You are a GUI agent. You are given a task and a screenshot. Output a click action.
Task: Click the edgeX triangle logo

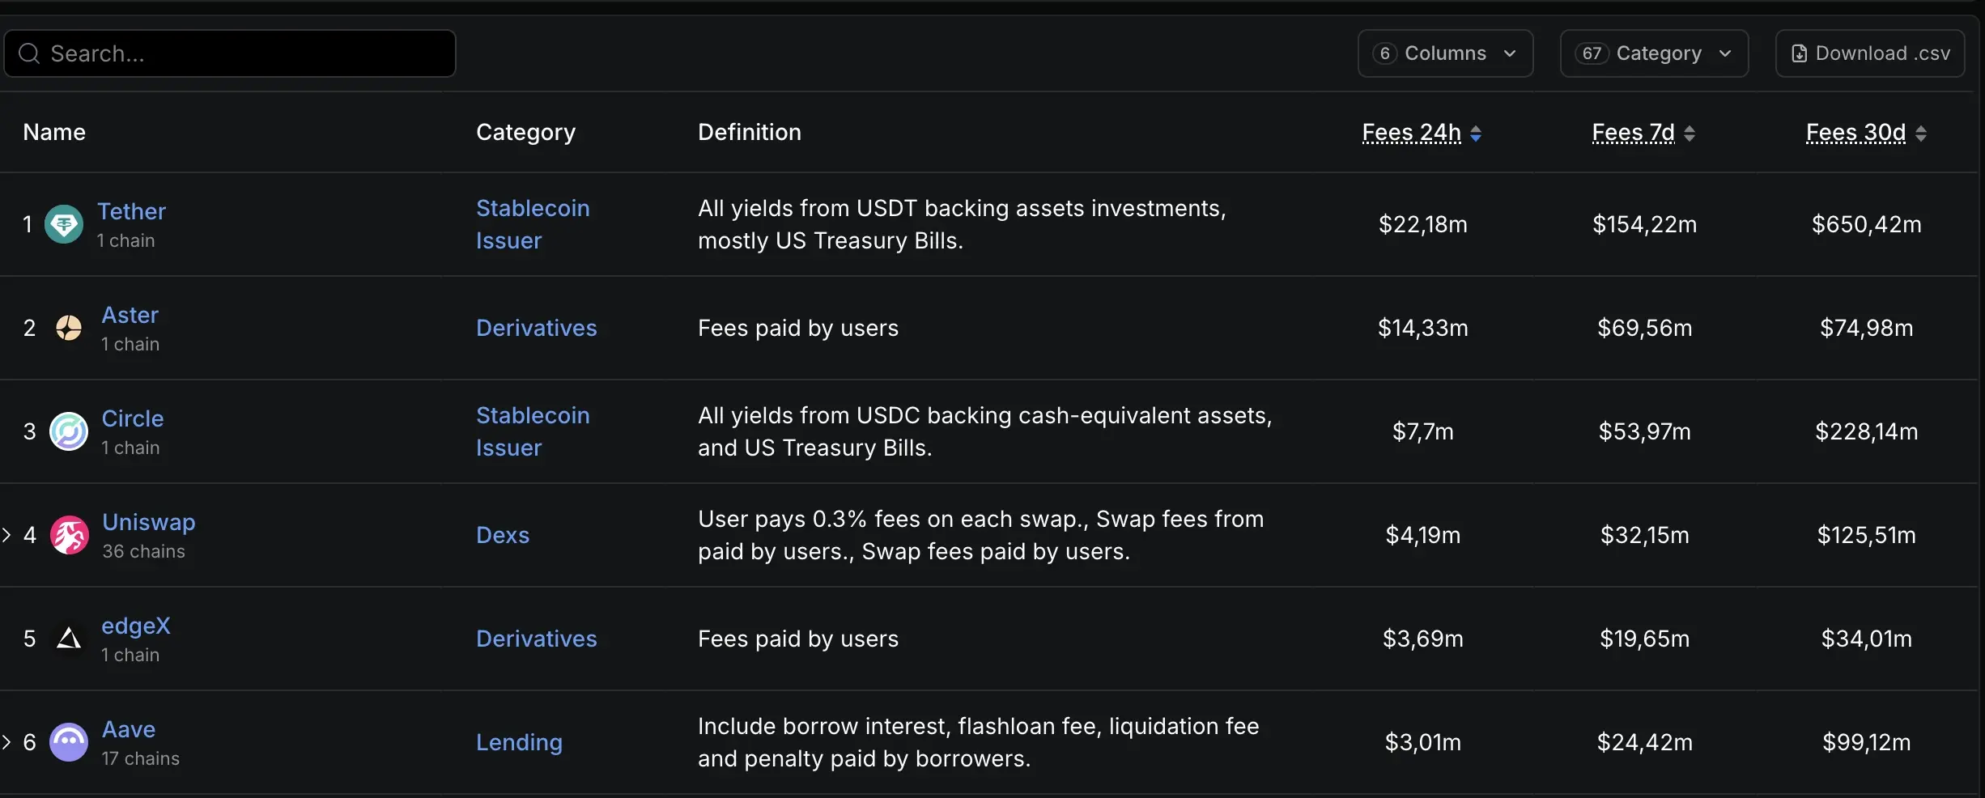pos(69,639)
